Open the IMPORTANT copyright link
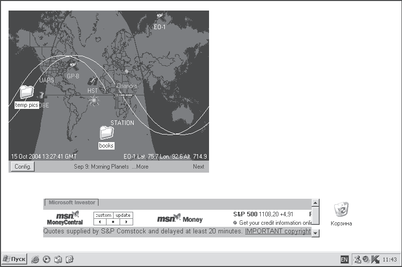The width and height of the screenshot is (402, 267). point(278,231)
